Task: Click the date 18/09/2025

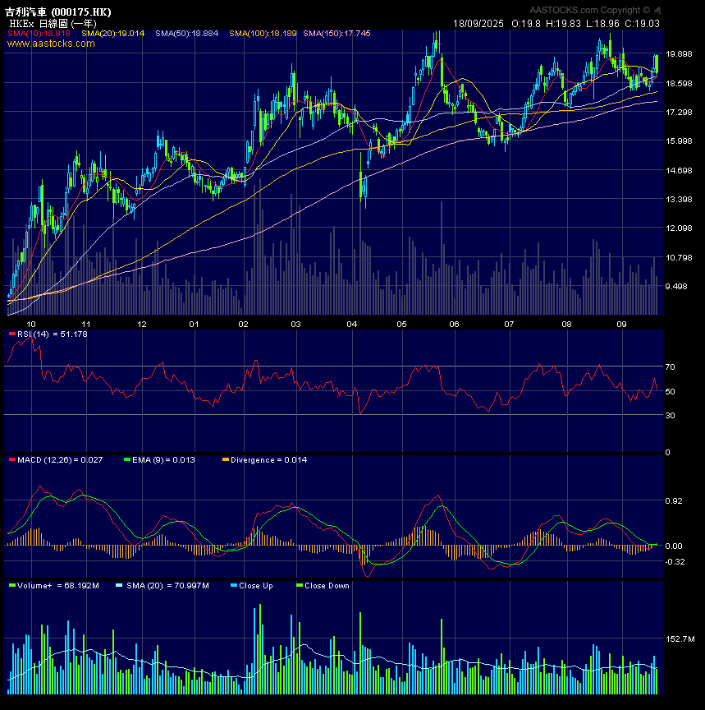Action: click(x=478, y=24)
